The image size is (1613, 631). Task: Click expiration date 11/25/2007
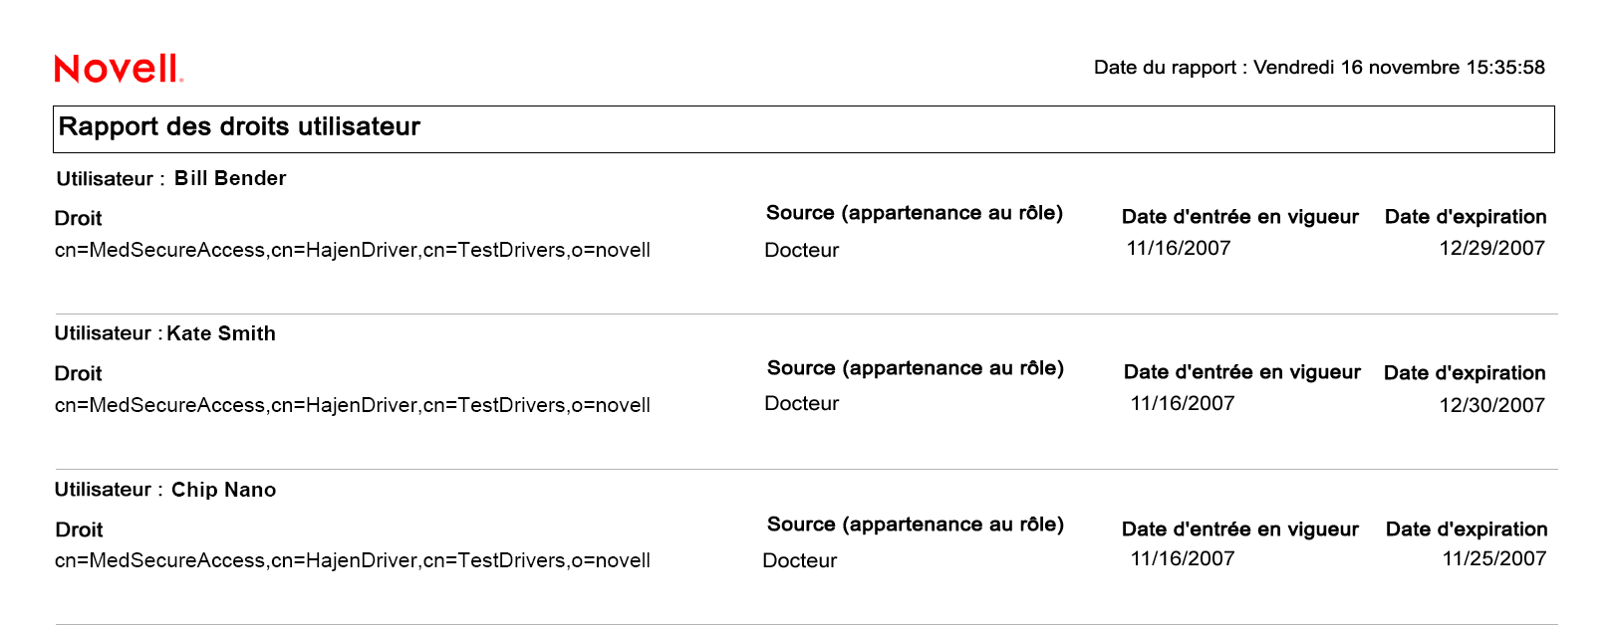point(1493,559)
